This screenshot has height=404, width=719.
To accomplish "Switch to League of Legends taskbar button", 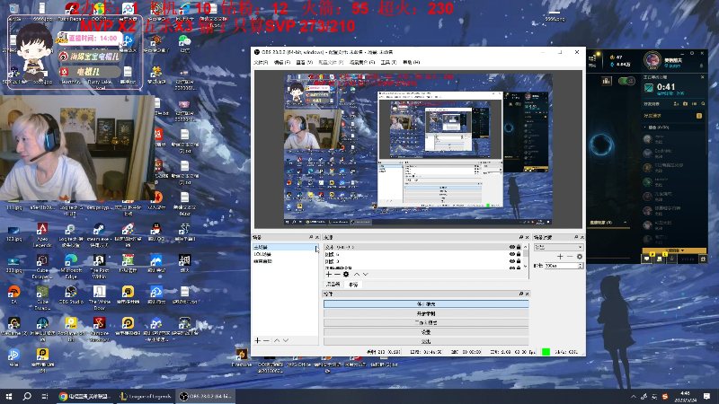I will tap(146, 396).
